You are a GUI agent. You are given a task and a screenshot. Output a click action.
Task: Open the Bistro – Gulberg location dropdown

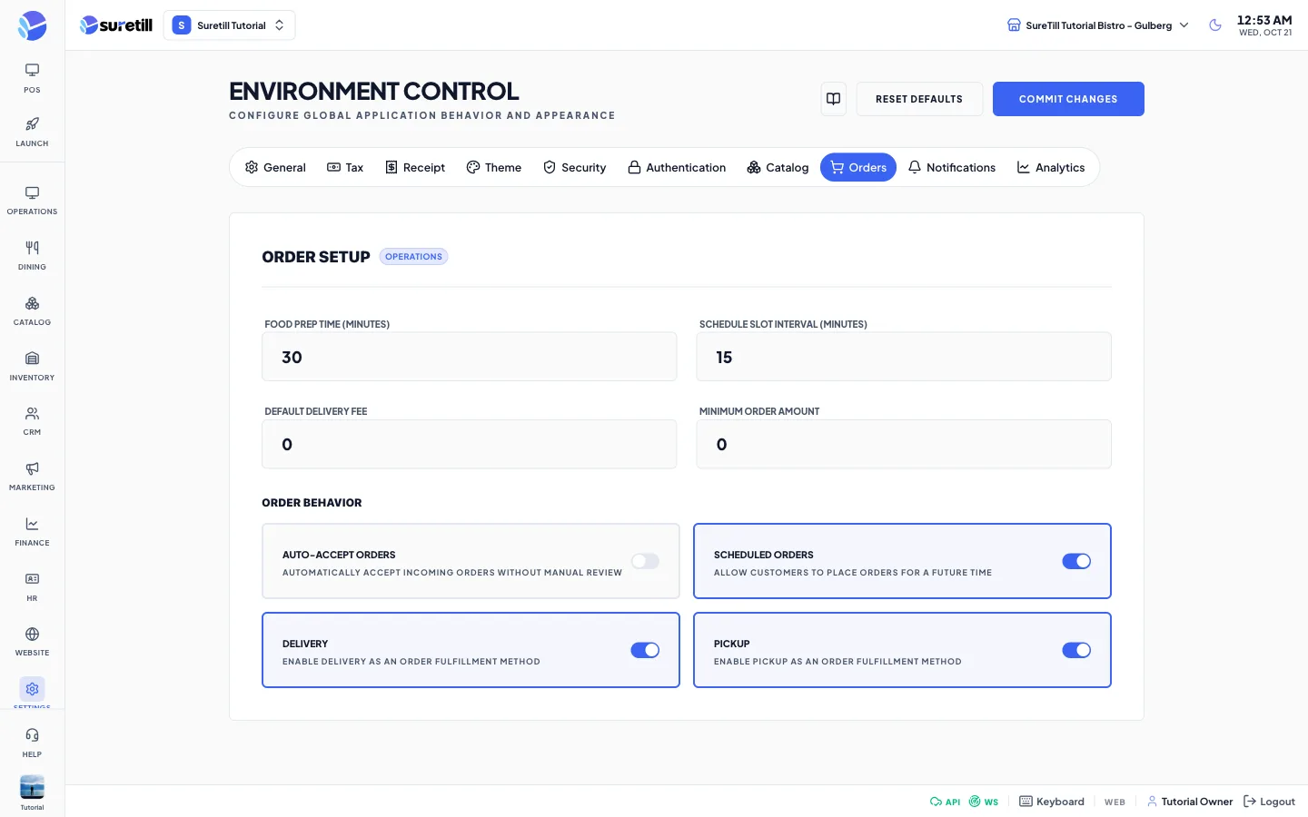1098,25
